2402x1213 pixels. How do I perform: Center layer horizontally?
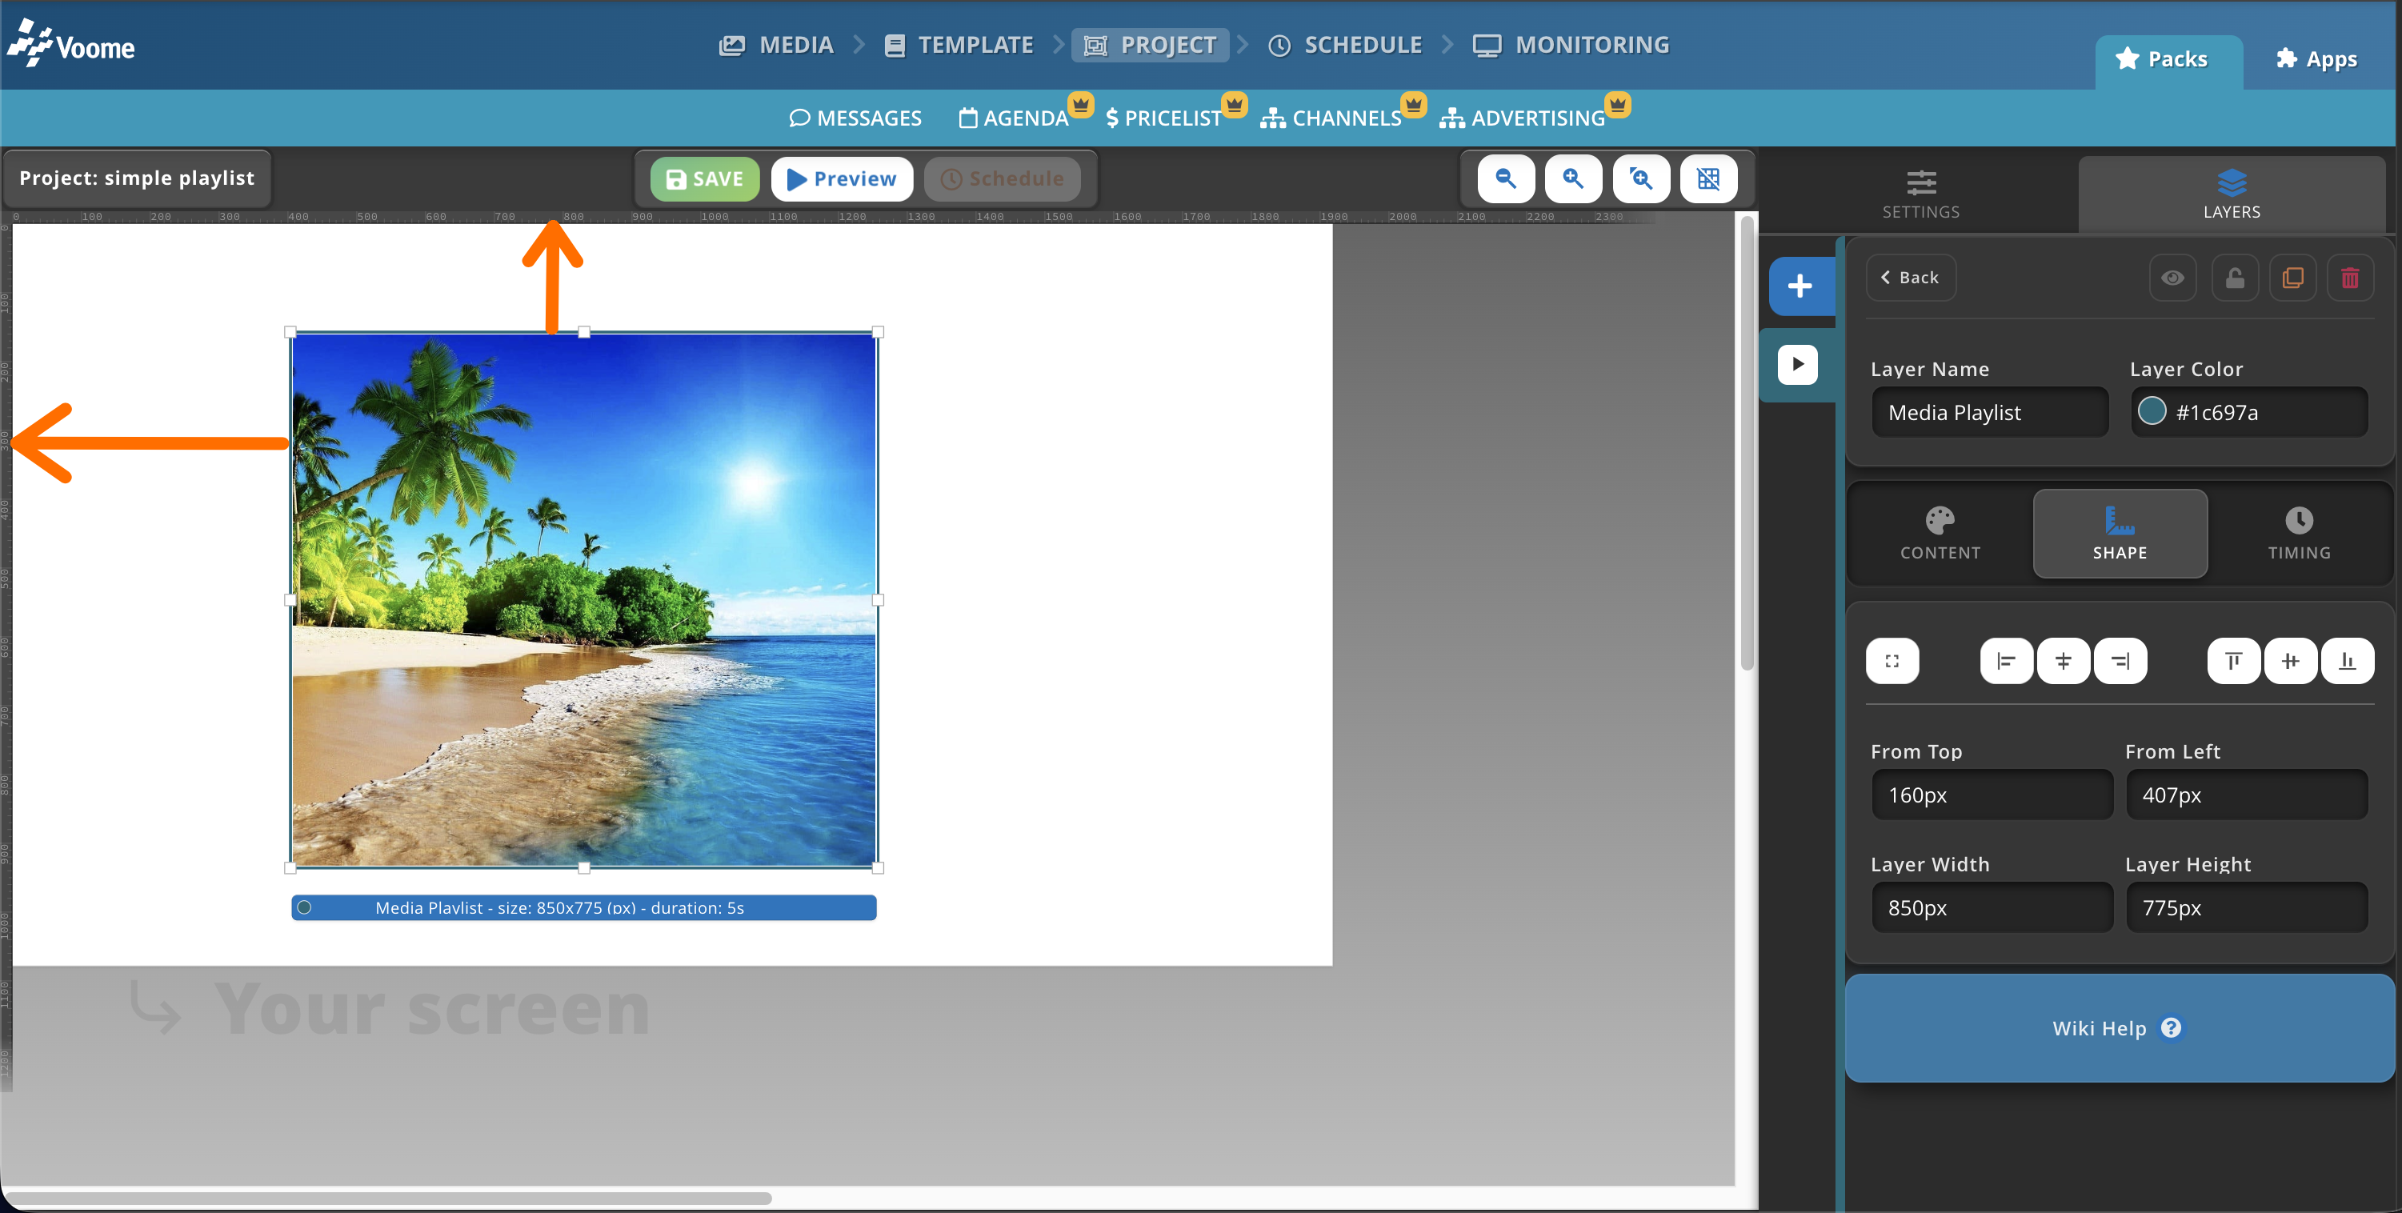point(2064,661)
